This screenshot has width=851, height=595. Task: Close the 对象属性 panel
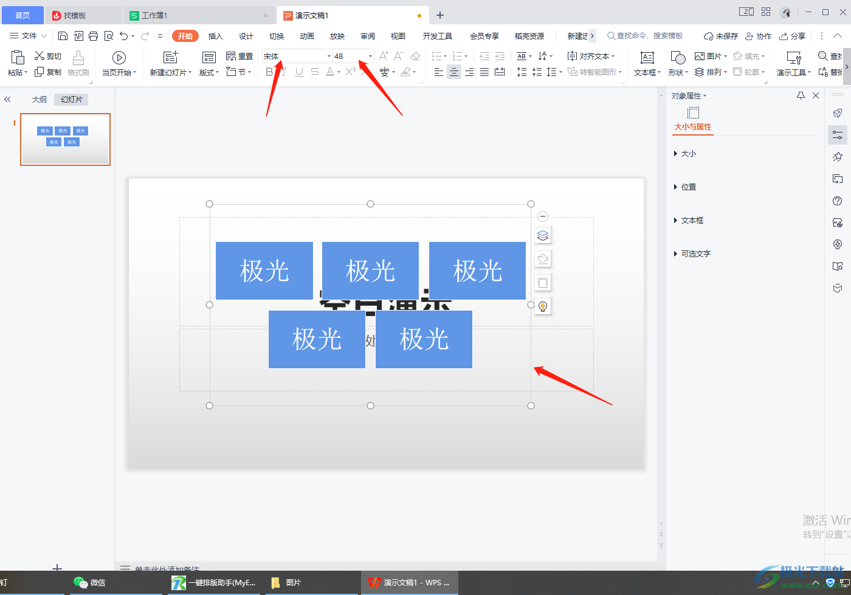(x=816, y=95)
